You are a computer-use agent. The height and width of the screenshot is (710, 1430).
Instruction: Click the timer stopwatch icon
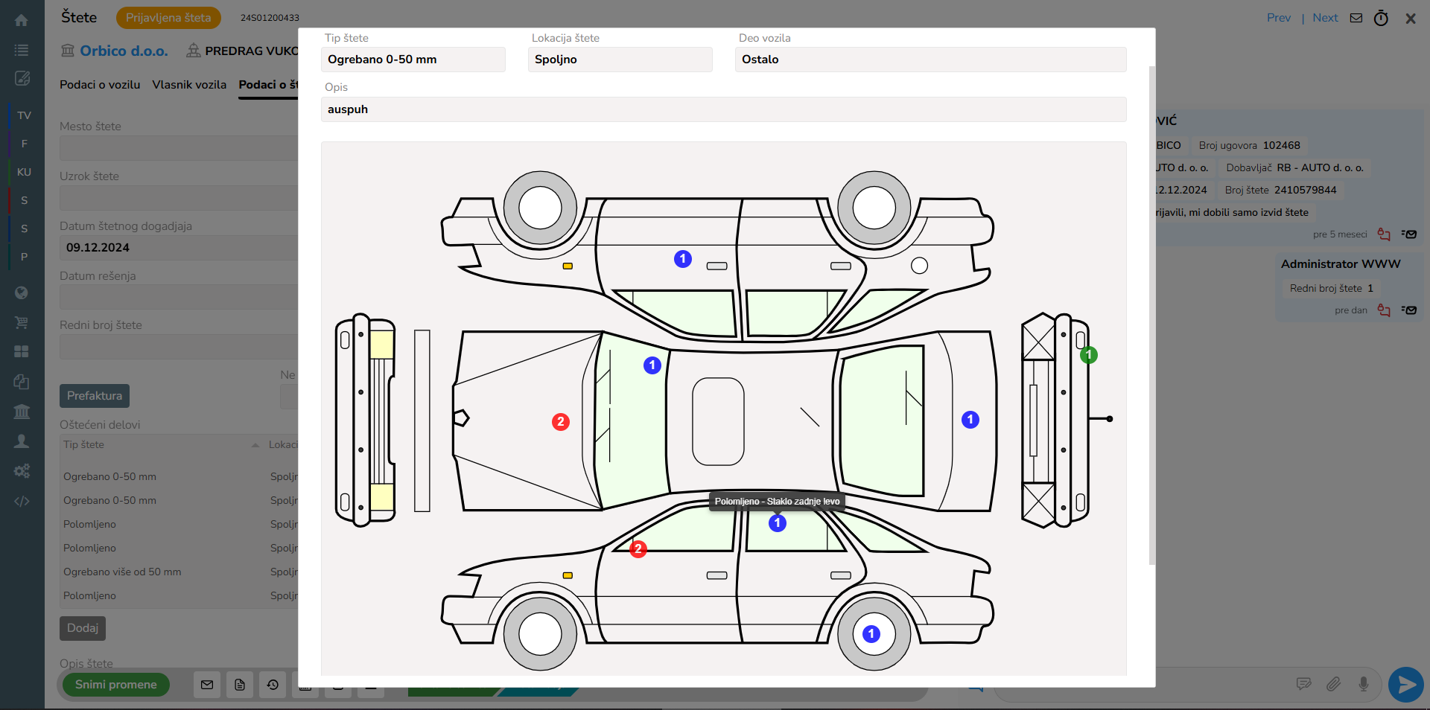[x=1381, y=18]
